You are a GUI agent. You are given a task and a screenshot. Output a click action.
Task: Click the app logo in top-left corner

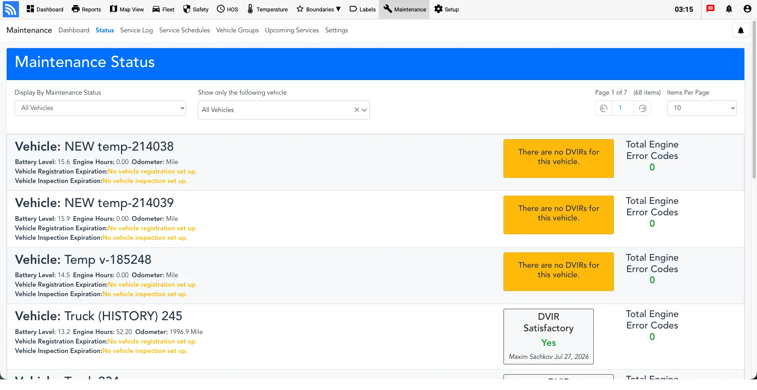(11, 9)
